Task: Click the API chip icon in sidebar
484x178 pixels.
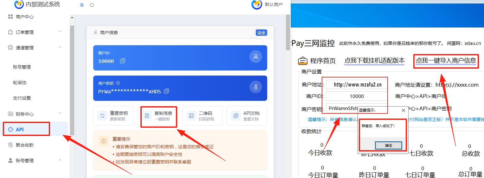Action: tap(10, 129)
